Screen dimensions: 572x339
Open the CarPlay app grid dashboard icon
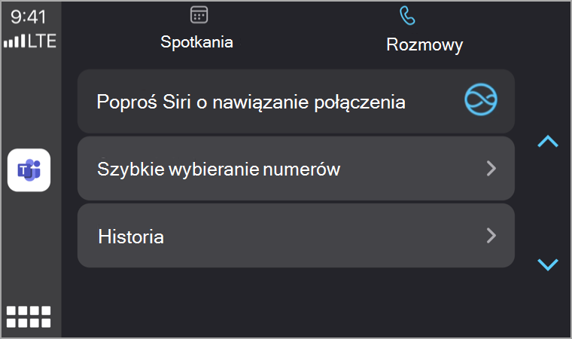click(x=29, y=316)
